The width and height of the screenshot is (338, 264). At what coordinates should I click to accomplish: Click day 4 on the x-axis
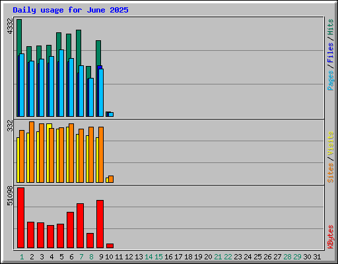pos(51,257)
